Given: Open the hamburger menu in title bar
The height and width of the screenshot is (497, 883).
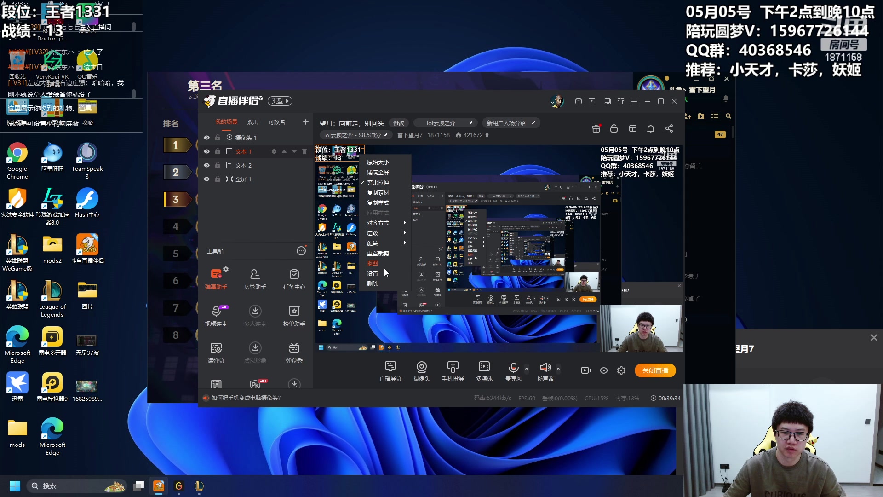Looking at the screenshot, I should pos(634,101).
